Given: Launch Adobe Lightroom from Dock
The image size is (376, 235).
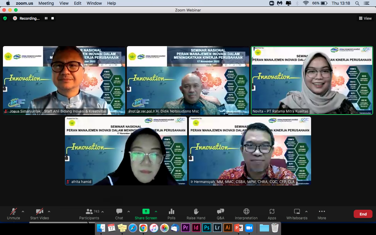Looking at the screenshot, I should point(217,228).
